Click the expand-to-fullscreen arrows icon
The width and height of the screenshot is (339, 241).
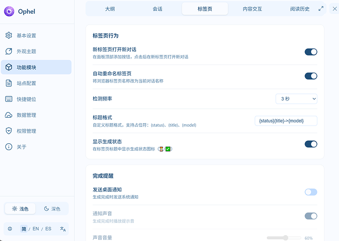321,9
